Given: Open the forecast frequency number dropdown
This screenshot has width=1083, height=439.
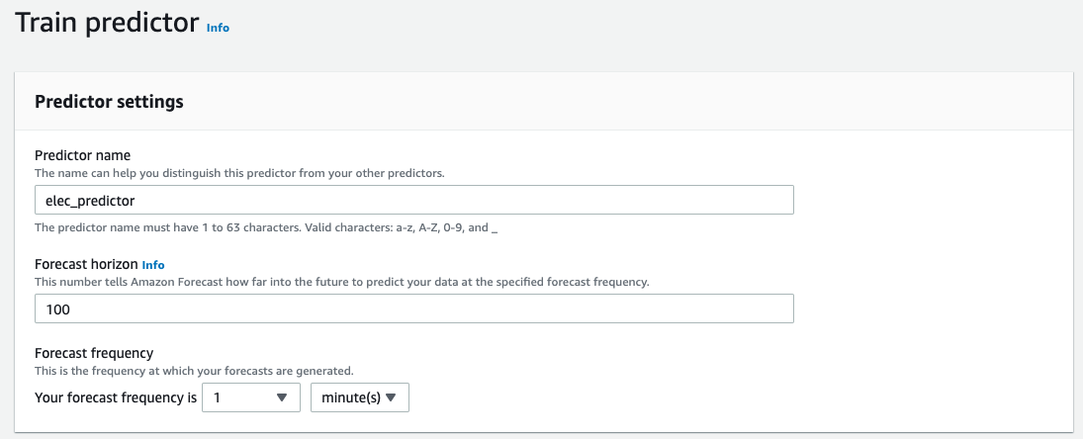Looking at the screenshot, I should pyautogui.click(x=250, y=397).
